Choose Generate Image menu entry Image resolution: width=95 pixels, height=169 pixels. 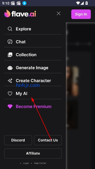click(33, 68)
